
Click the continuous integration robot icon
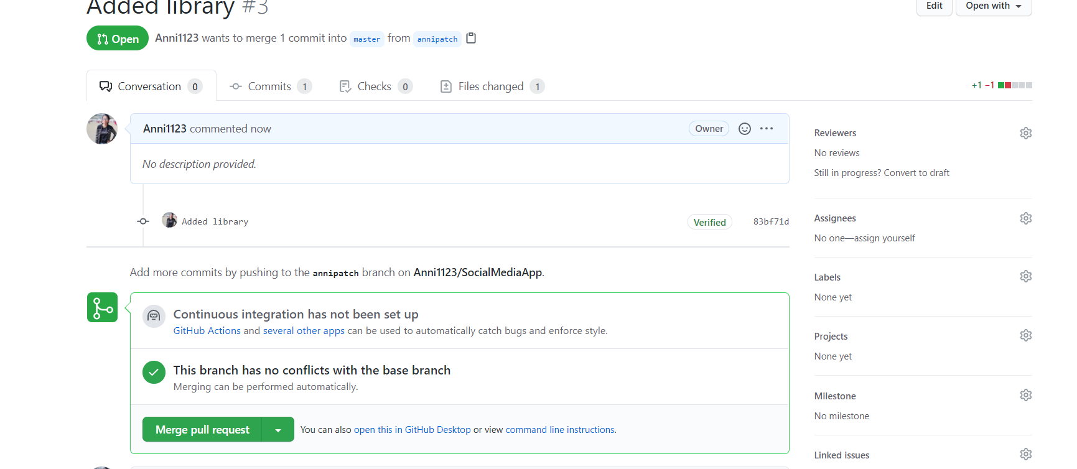point(154,316)
